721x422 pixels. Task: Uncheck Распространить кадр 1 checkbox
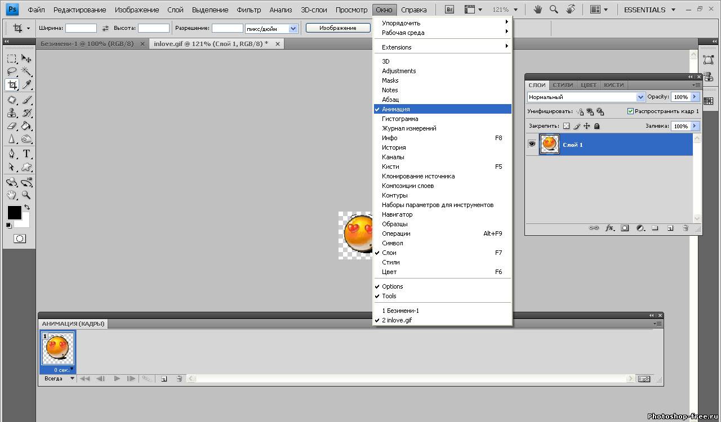pyautogui.click(x=630, y=111)
